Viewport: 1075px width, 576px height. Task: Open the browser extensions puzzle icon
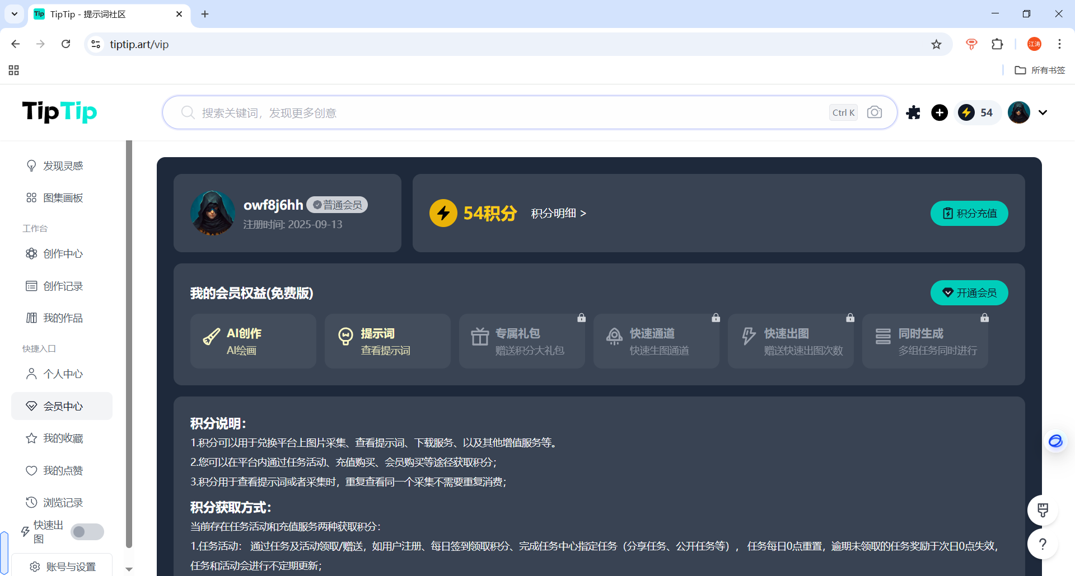997,44
